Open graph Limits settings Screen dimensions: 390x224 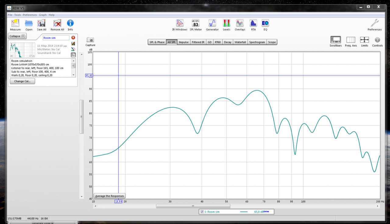tap(364, 40)
